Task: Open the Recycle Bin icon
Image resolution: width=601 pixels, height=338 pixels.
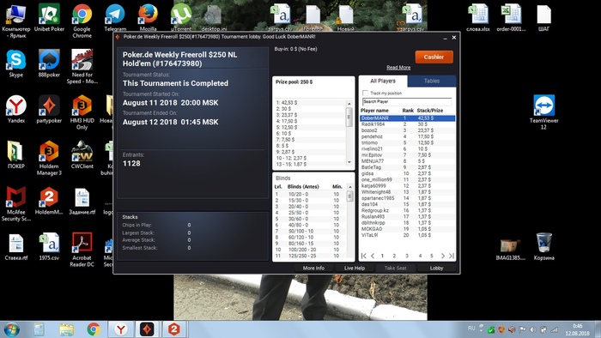Action: (x=543, y=246)
